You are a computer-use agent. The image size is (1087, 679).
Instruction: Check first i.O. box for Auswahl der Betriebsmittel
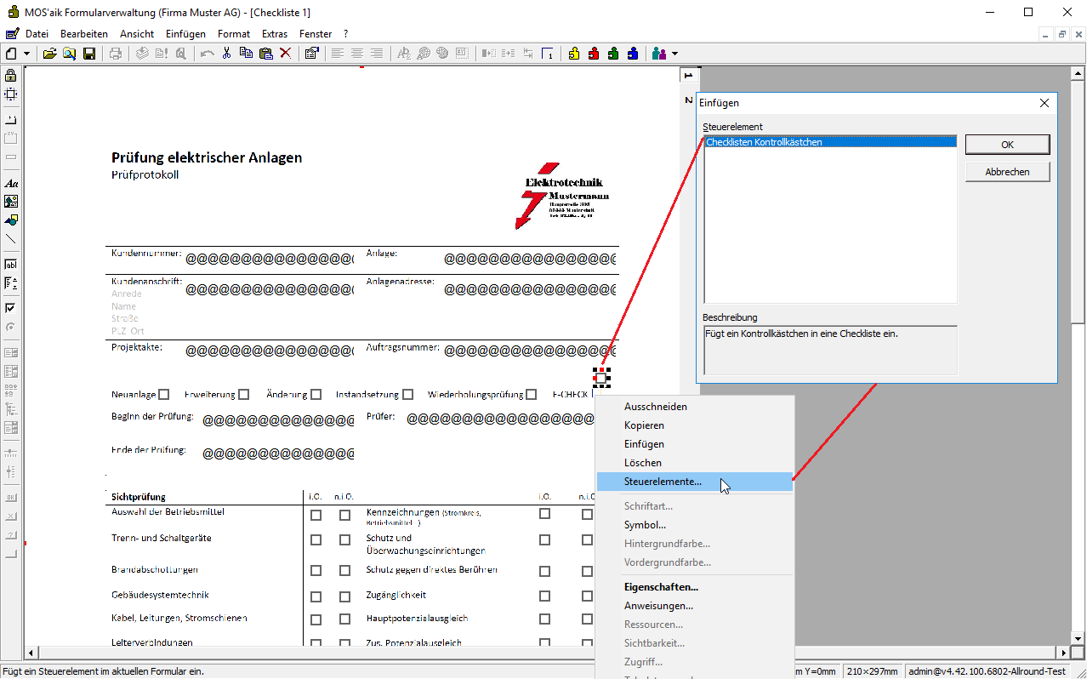point(316,515)
